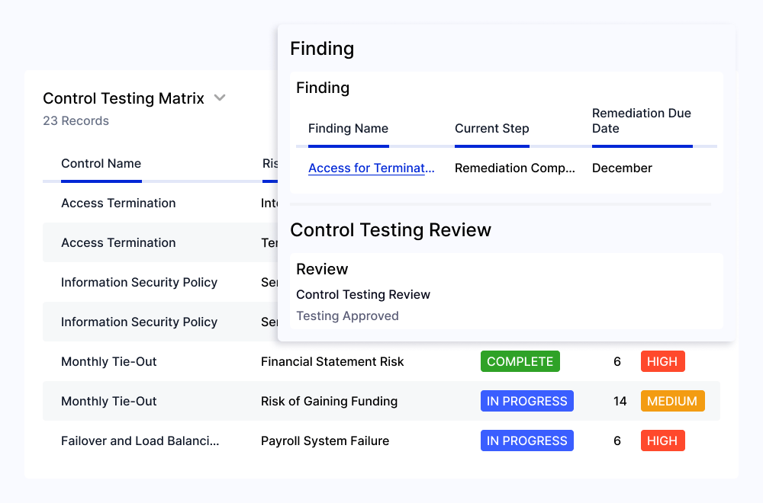Click the MEDIUM severity badge
This screenshot has height=503, width=763.
point(672,401)
